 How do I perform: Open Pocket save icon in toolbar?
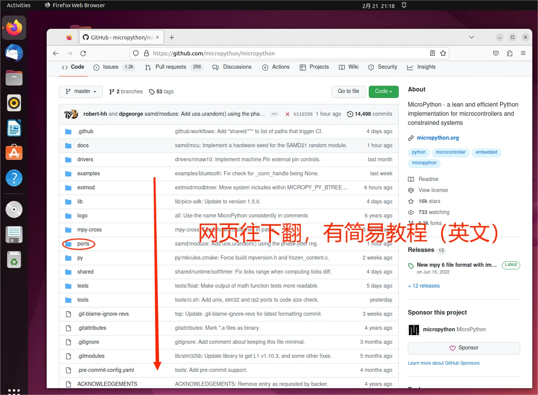[x=496, y=53]
